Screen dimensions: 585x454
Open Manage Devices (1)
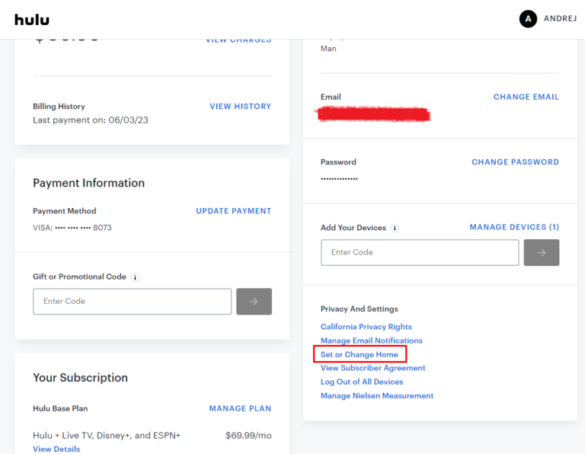(x=514, y=227)
